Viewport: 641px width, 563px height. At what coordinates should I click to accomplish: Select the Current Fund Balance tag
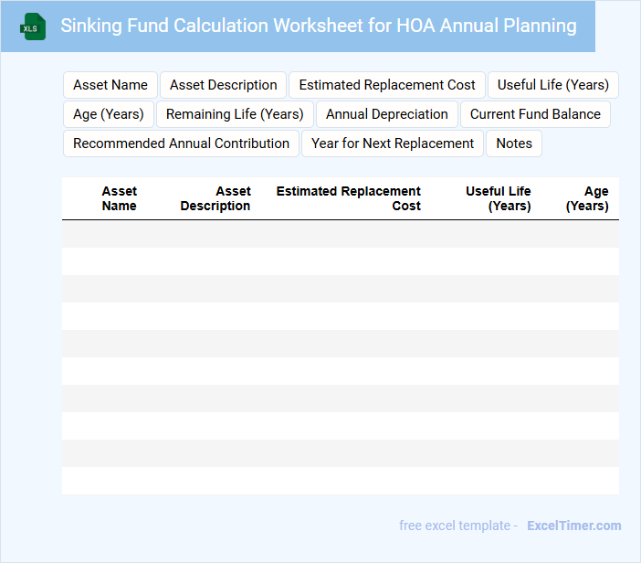click(535, 114)
